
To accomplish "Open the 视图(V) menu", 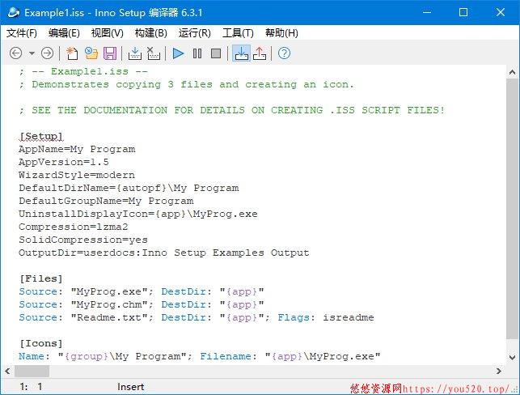I will [x=107, y=33].
